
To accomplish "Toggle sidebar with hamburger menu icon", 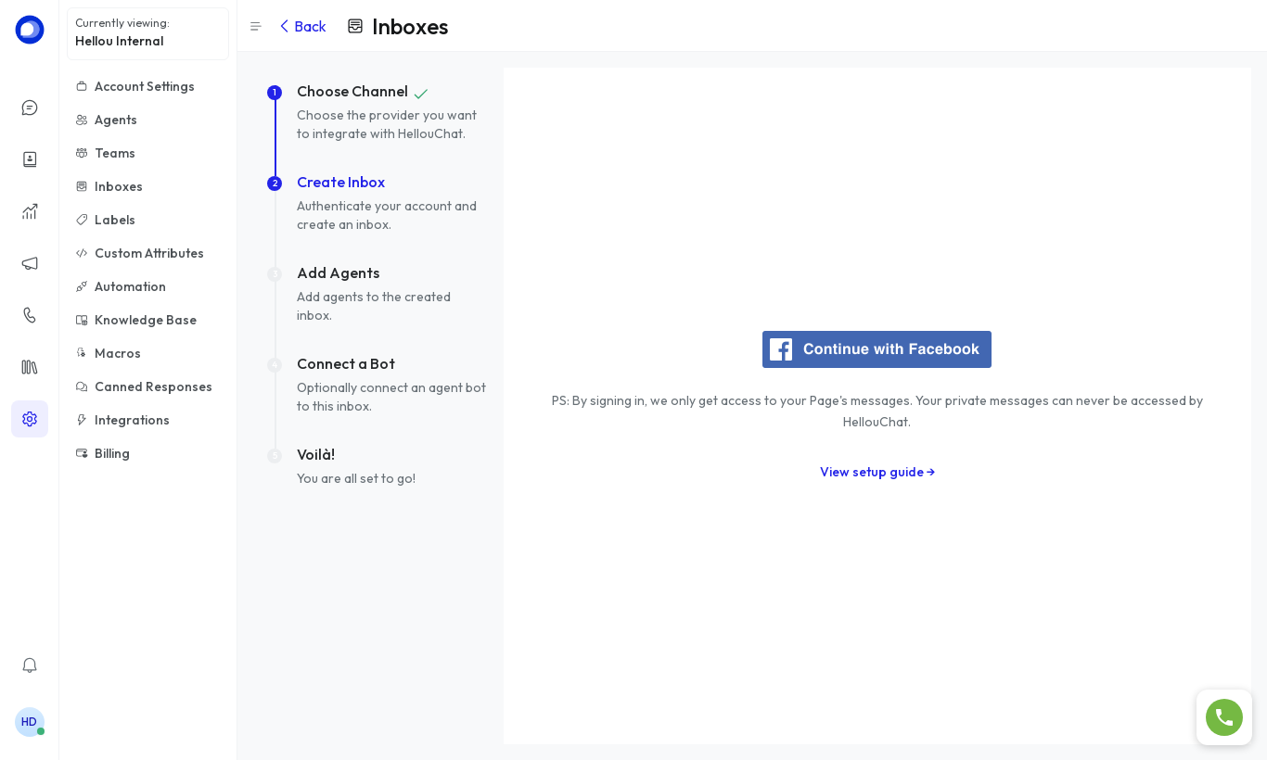I will point(256,27).
